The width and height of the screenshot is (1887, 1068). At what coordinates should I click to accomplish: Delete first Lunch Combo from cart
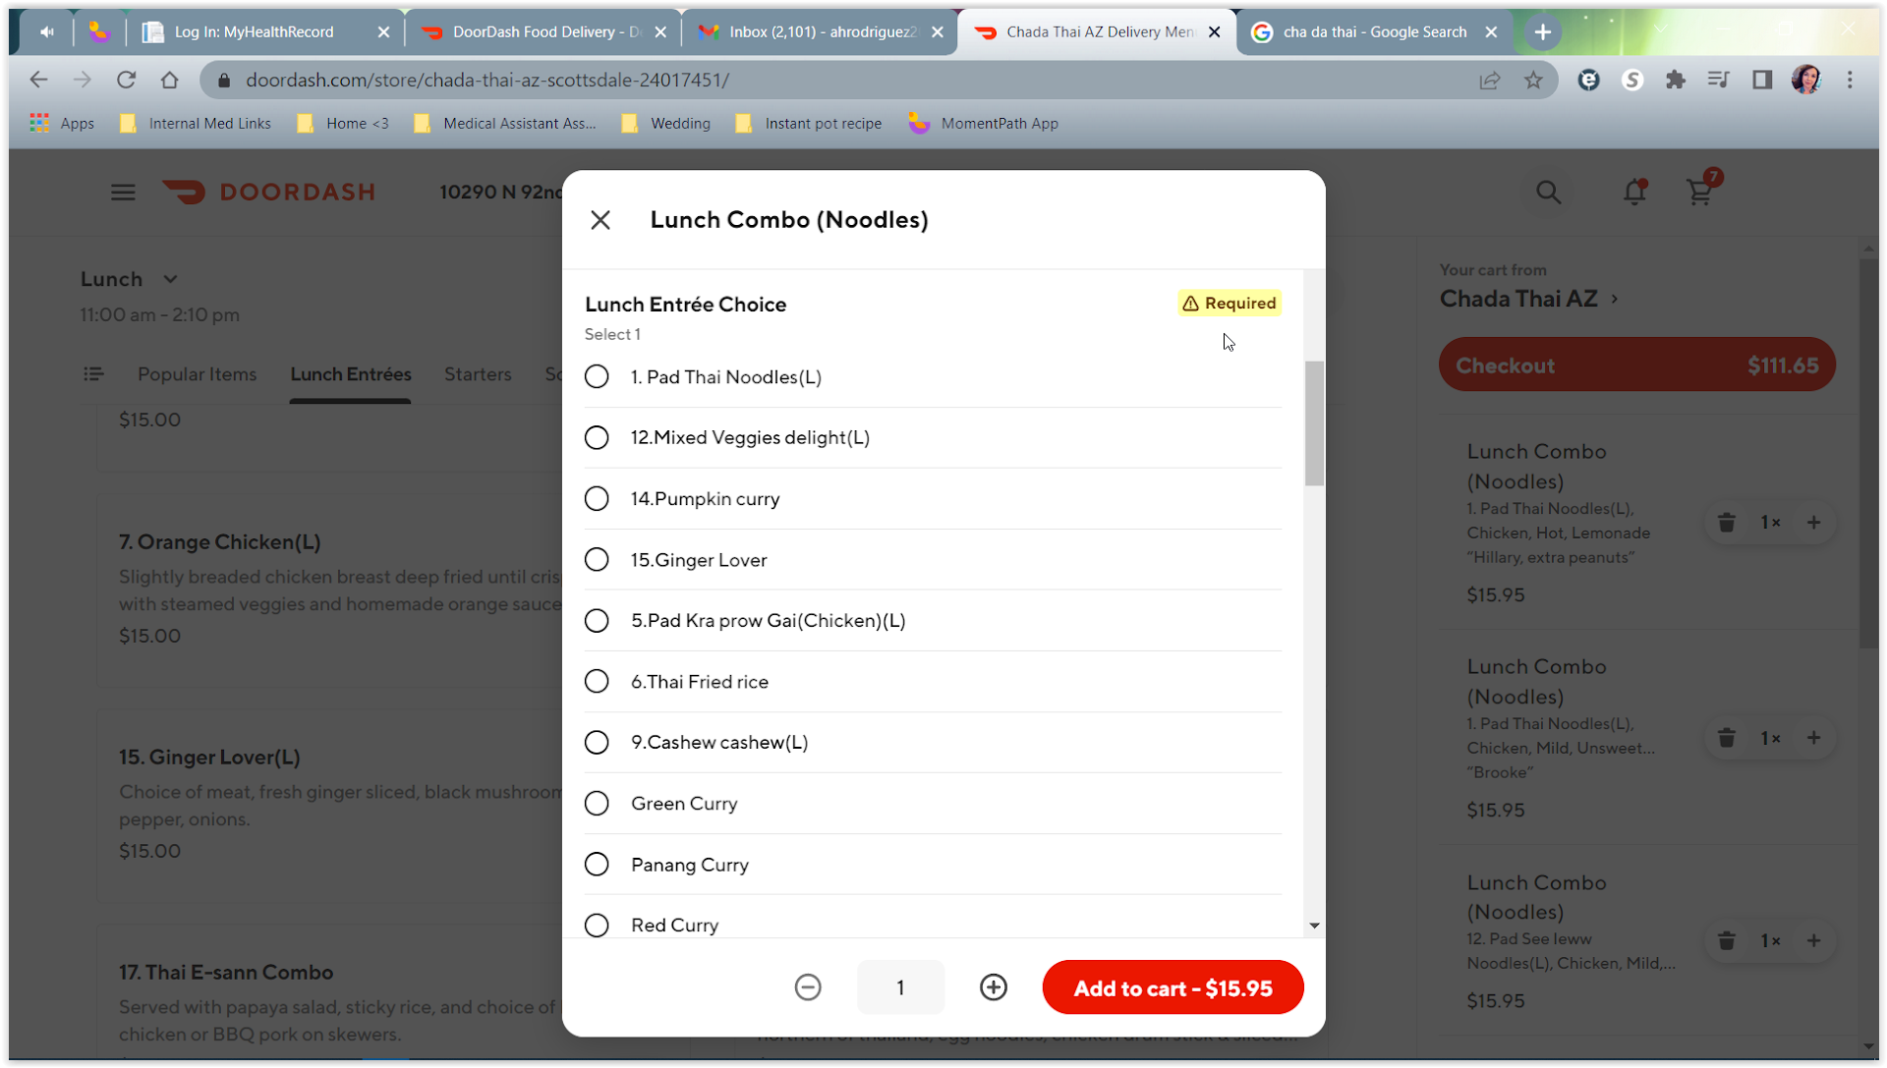1726,523
